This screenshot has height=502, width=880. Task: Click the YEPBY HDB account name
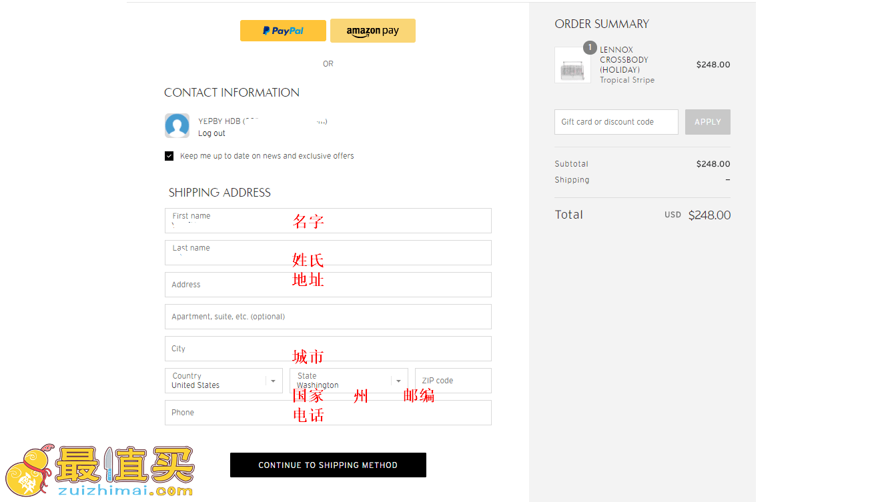[x=219, y=121]
